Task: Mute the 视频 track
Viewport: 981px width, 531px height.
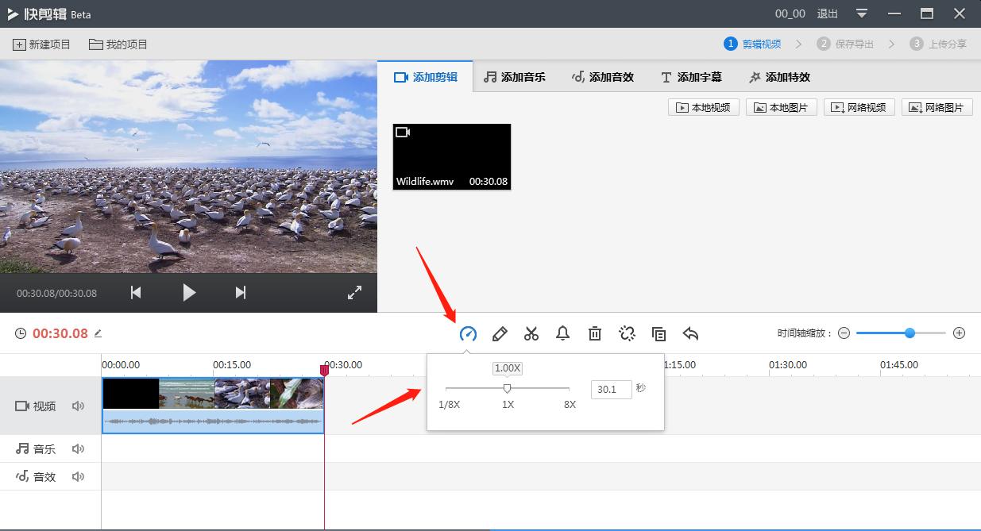Action: point(78,406)
